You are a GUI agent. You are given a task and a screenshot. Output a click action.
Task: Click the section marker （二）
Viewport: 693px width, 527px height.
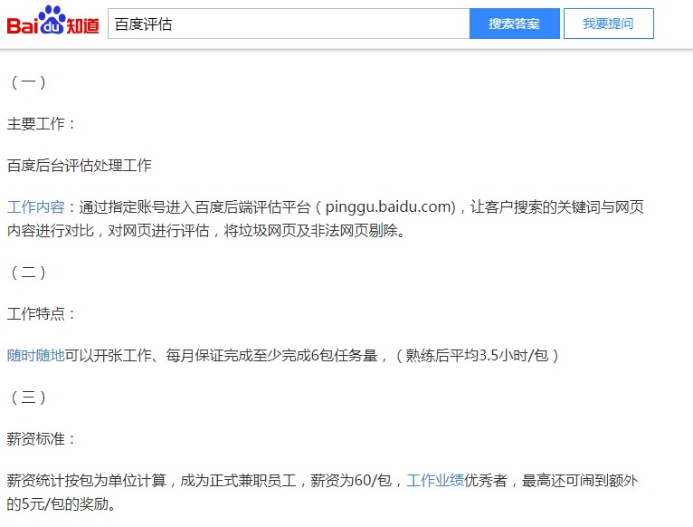(28, 273)
